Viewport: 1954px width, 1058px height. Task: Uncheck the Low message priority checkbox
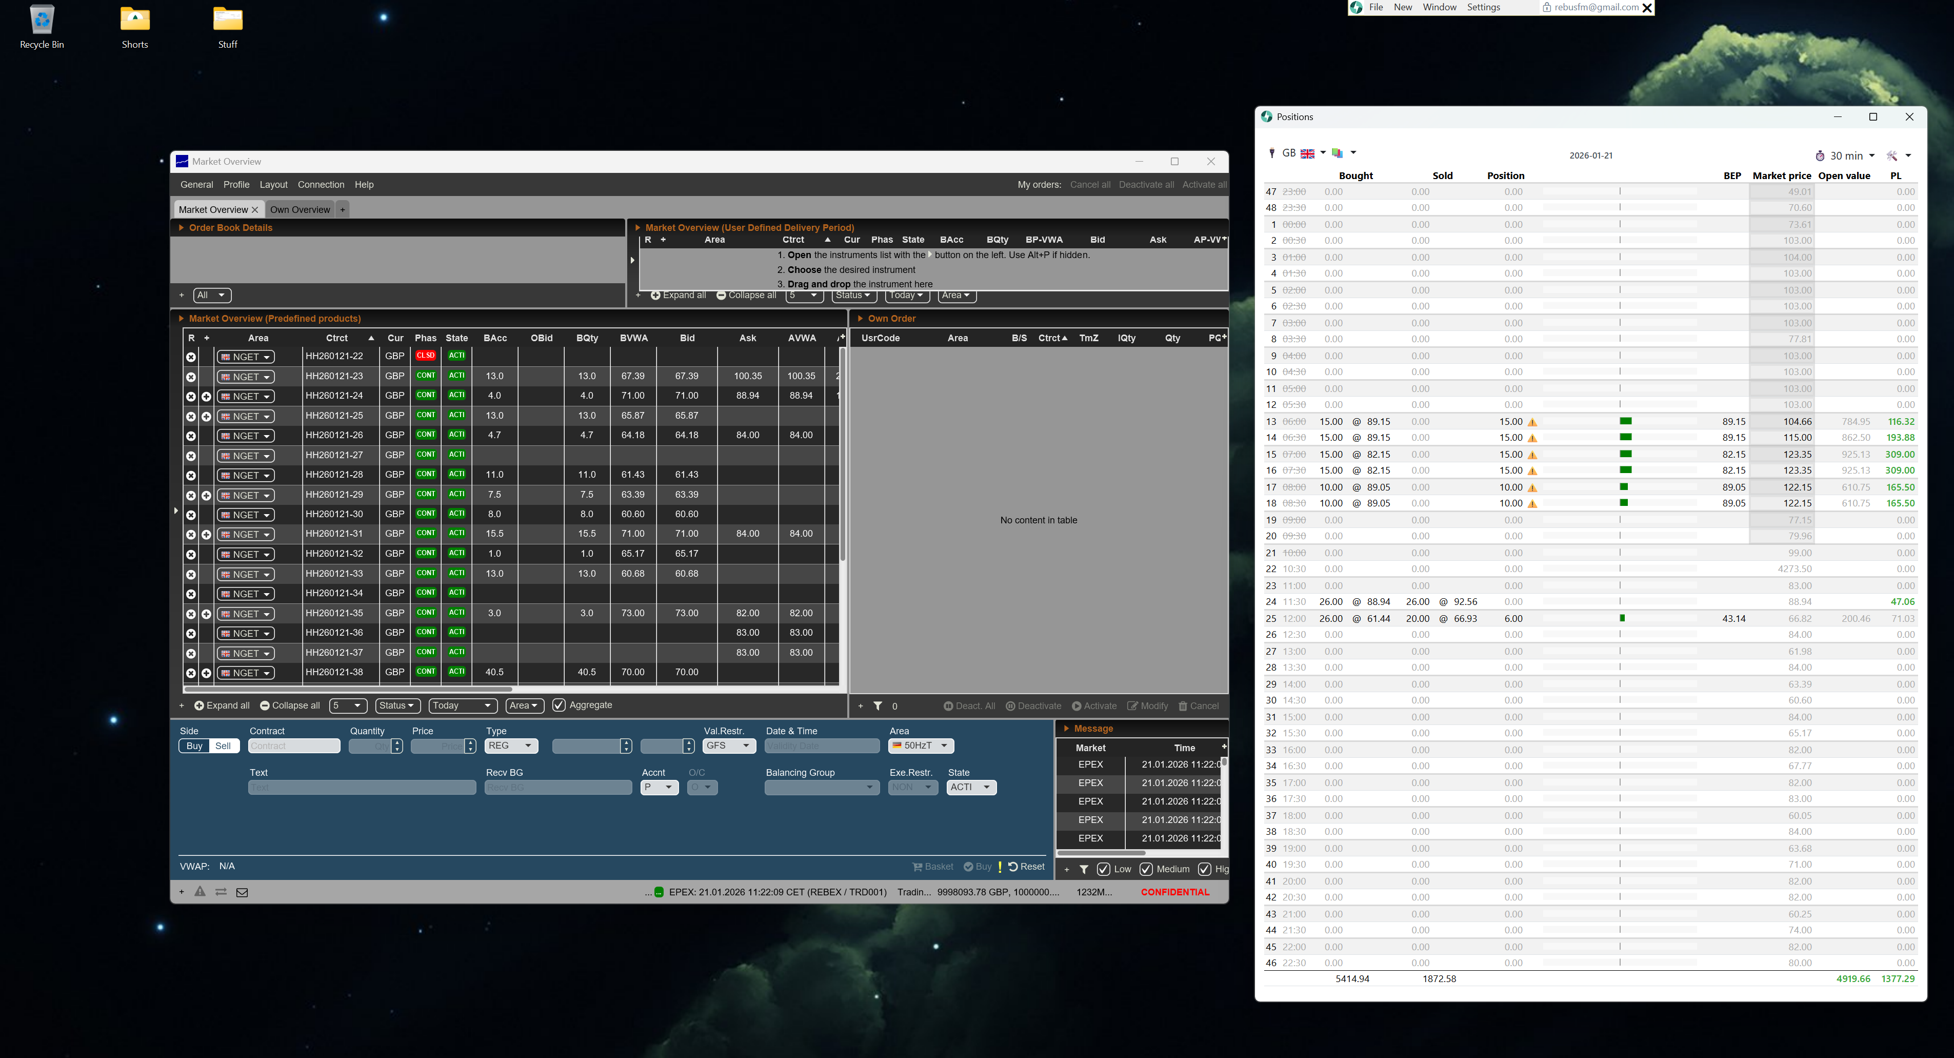1104,869
